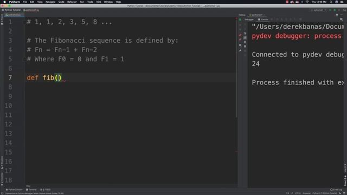Click comment line 'The Fibonacci sequence is defined by'
Viewport: 347px width, 195px height.
coord(102,41)
